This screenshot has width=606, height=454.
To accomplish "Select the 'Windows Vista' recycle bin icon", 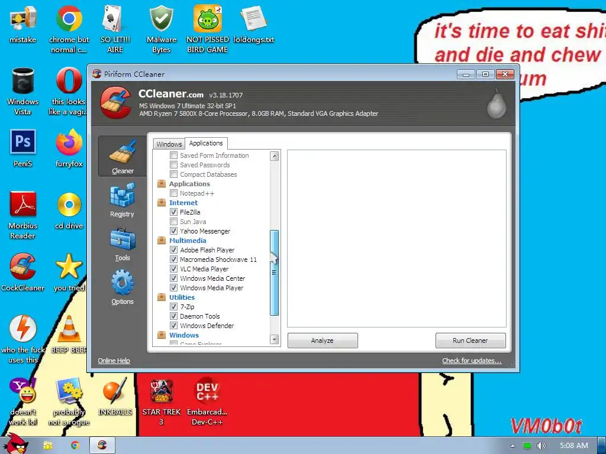I will pos(23,92).
